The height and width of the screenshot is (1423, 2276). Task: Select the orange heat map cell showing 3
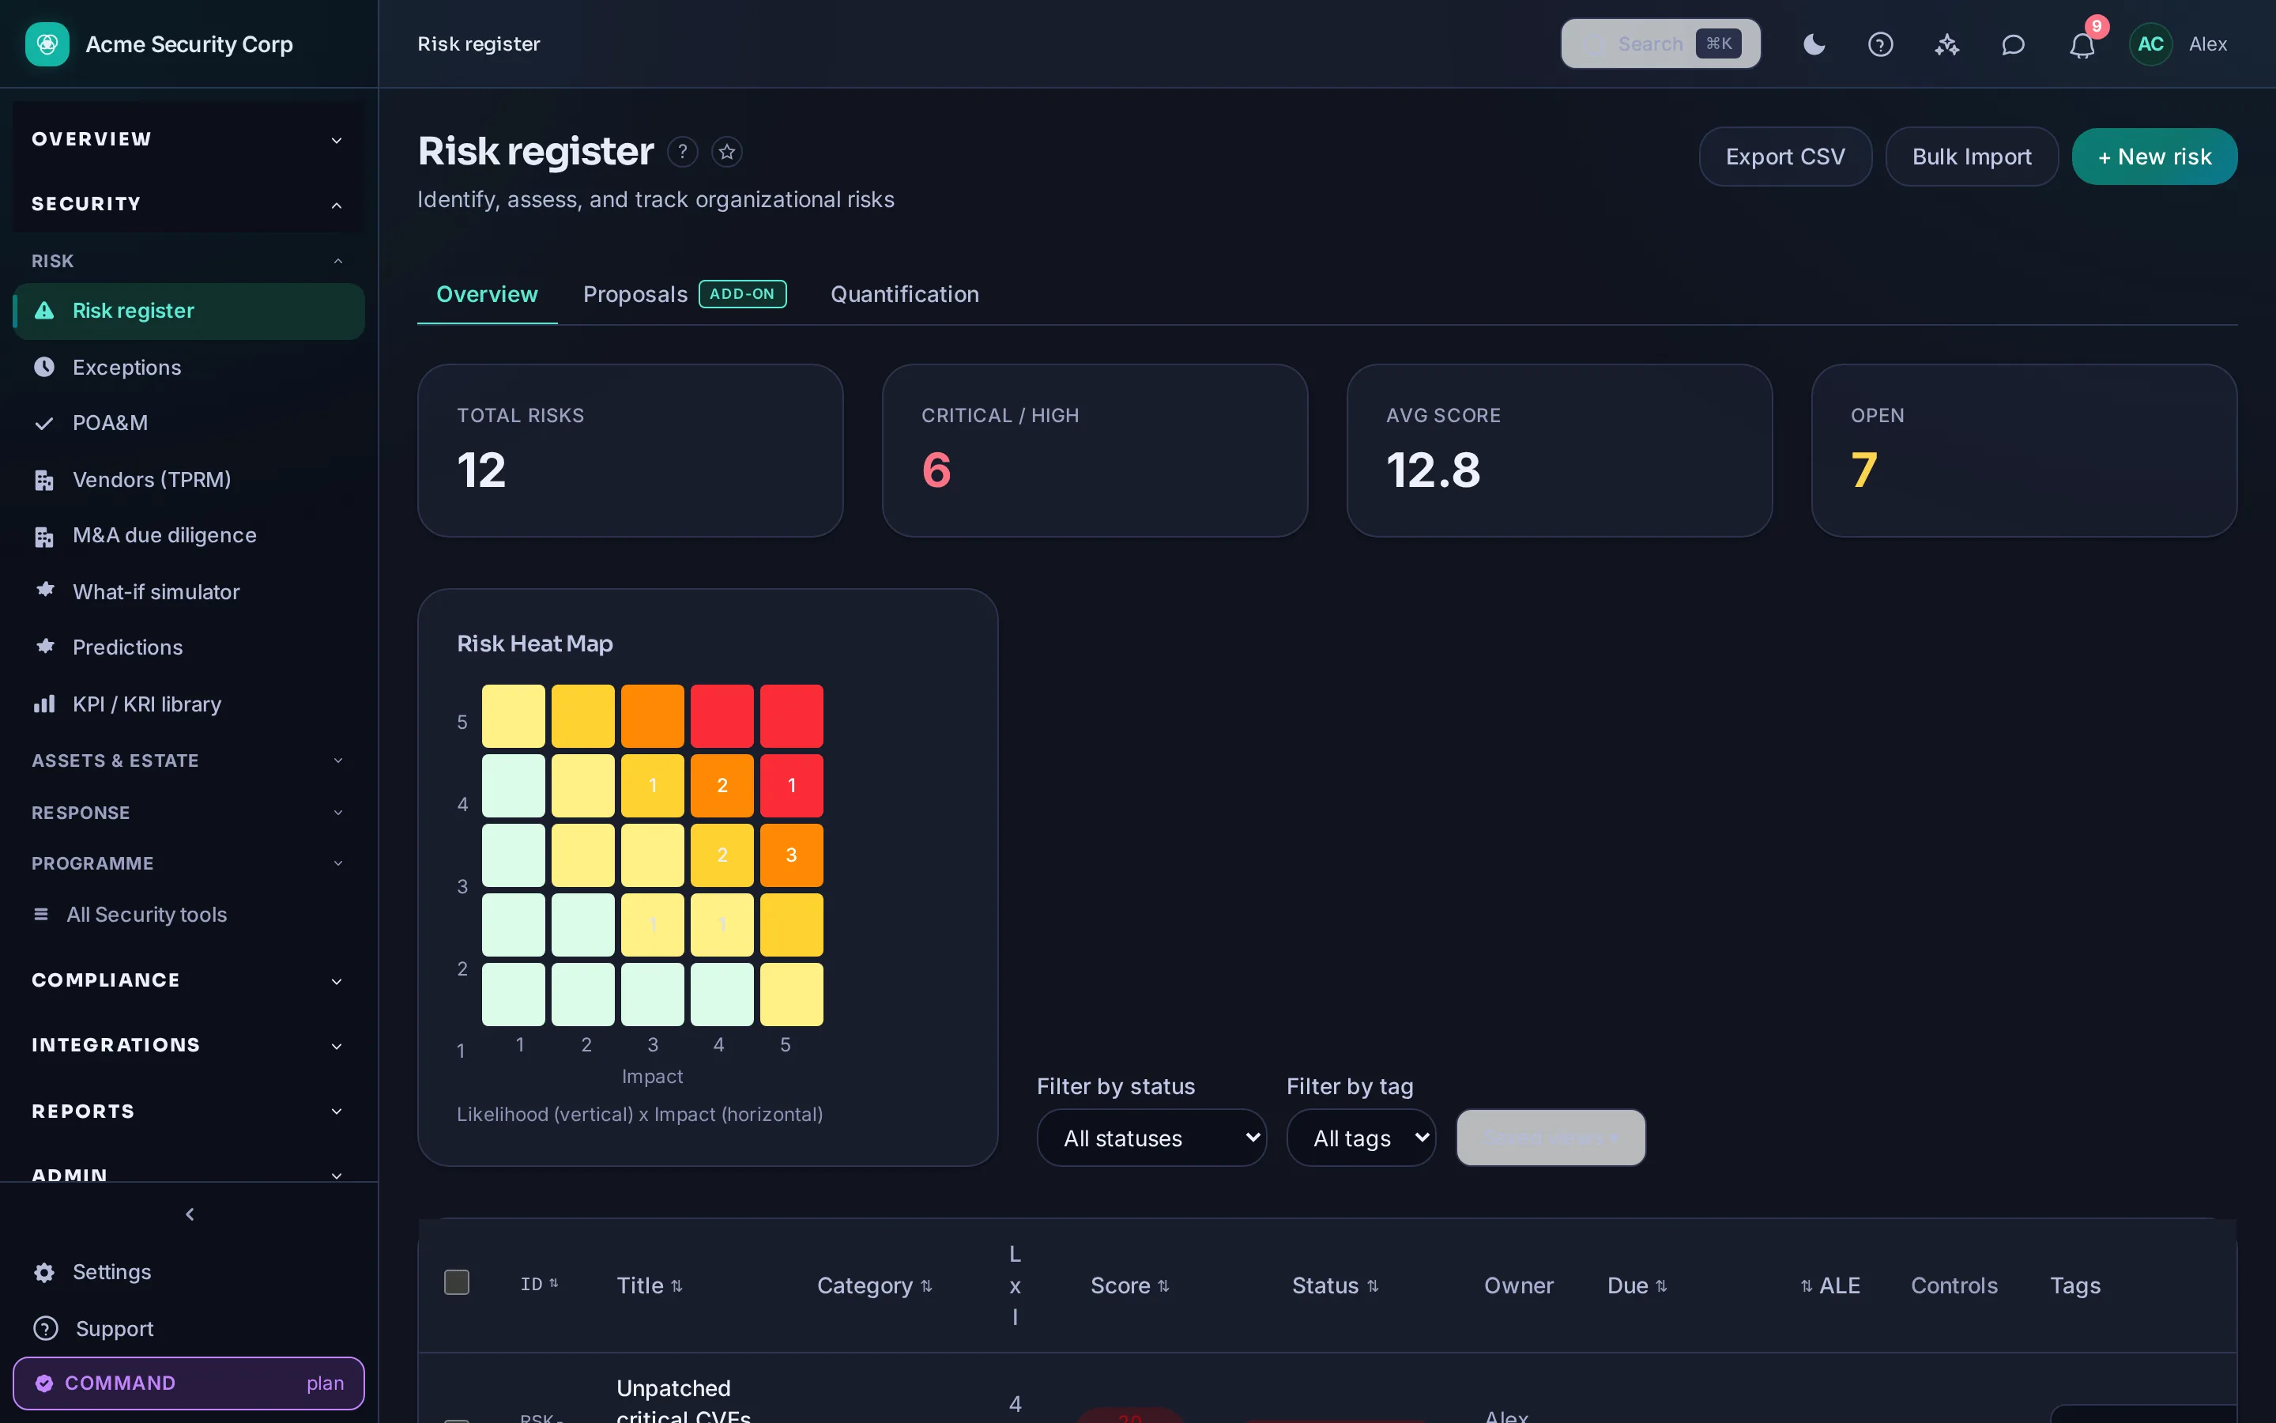click(791, 855)
